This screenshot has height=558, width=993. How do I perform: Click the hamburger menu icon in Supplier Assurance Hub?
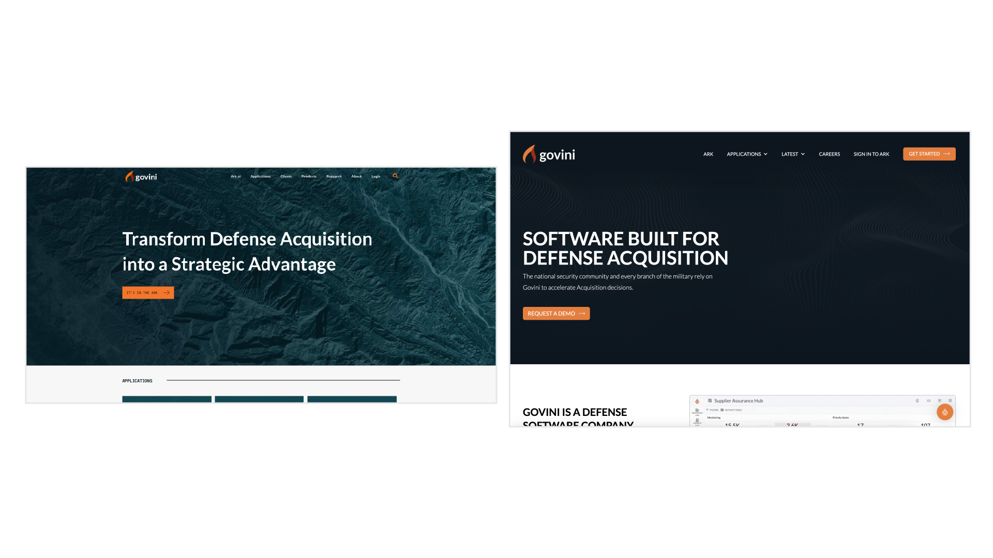click(950, 400)
